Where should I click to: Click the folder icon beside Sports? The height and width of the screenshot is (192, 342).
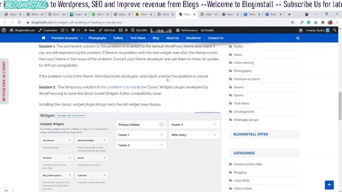point(230,95)
